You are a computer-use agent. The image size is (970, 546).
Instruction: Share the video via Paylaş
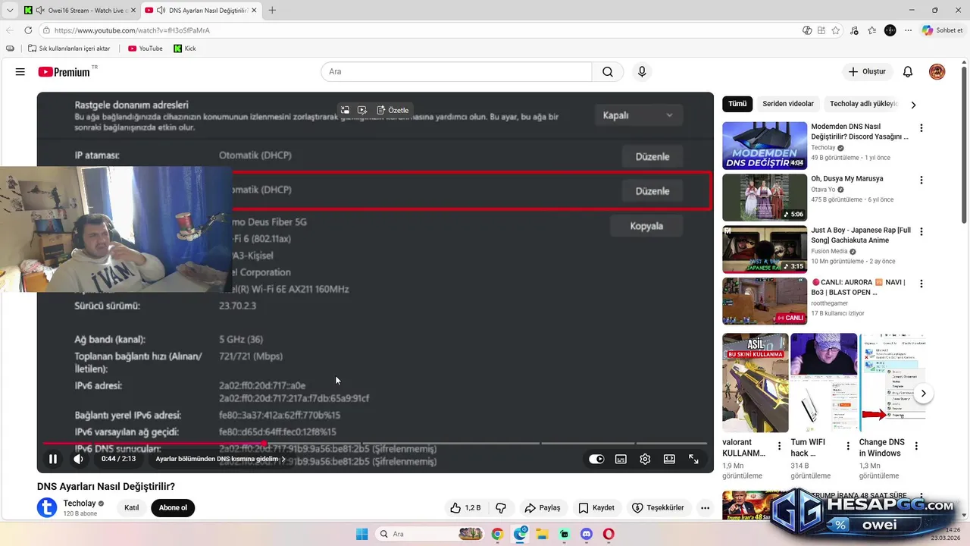tap(543, 508)
